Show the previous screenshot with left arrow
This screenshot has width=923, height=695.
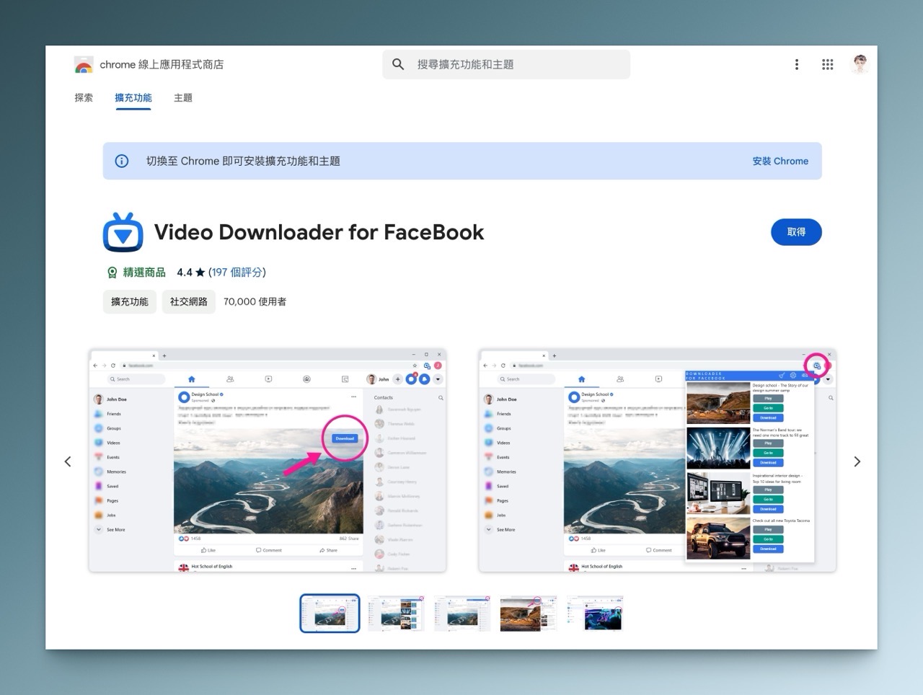[x=68, y=461]
